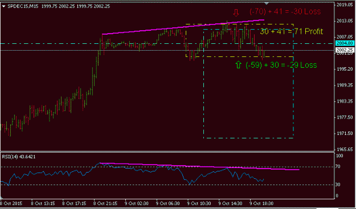Select the red '(-70) + 41 = -30 Loss' label

tap(285, 11)
